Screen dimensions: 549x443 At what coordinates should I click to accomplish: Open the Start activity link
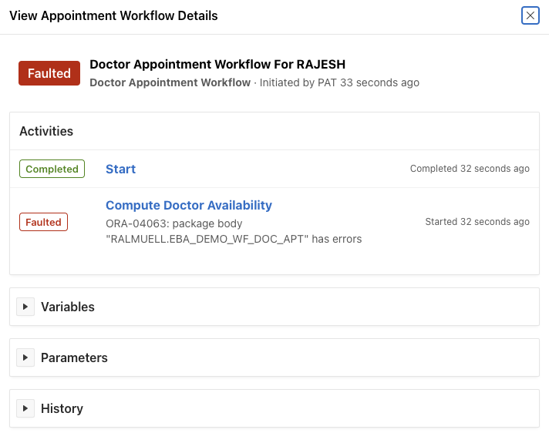120,169
